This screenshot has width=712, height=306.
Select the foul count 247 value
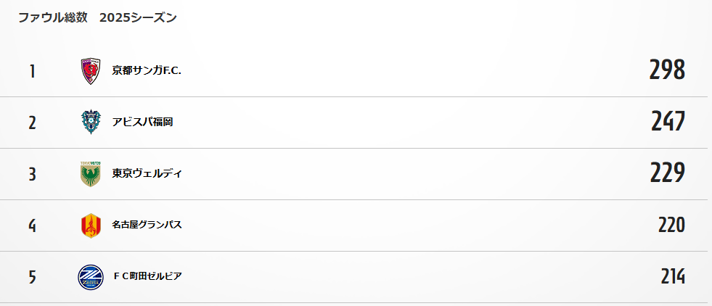tap(668, 122)
